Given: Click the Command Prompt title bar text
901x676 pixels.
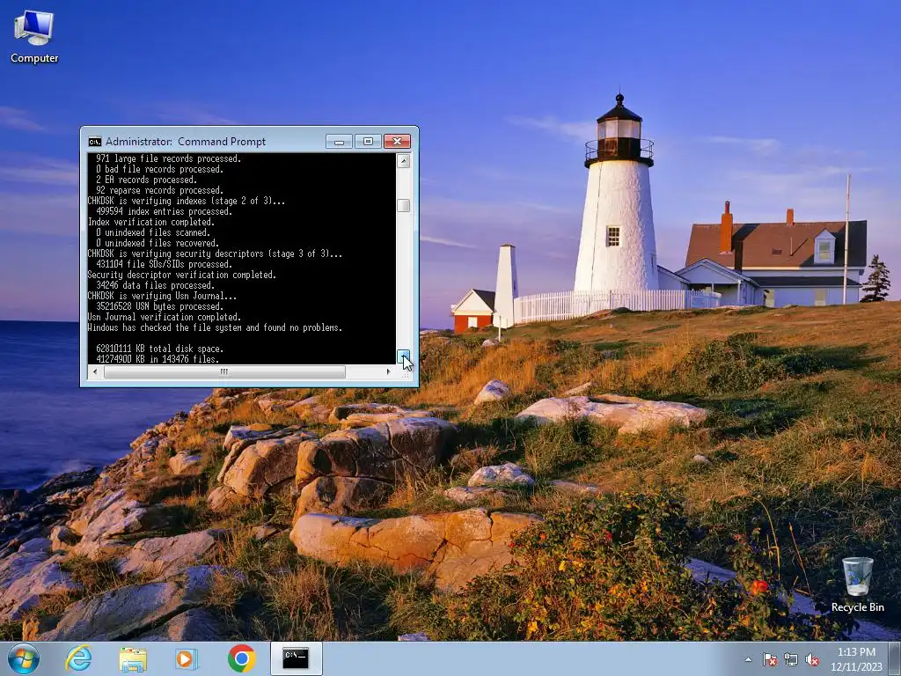Looking at the screenshot, I should point(186,142).
